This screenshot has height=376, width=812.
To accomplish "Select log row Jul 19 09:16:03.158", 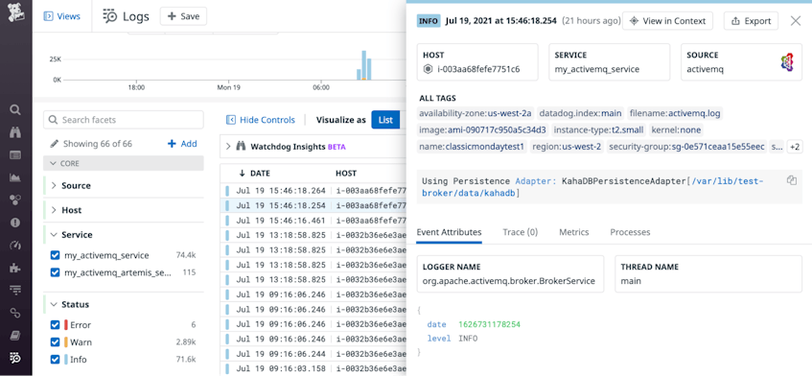I will pos(314,368).
